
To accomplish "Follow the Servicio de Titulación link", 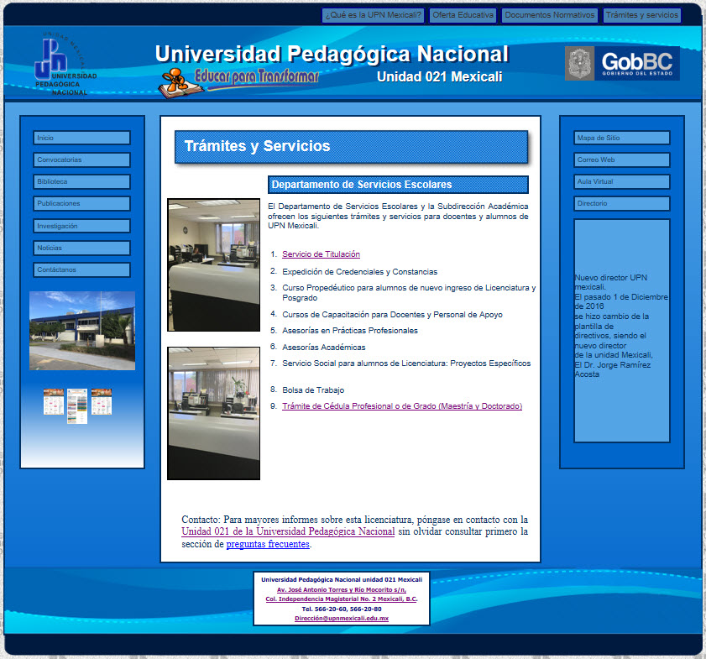I will tap(321, 254).
